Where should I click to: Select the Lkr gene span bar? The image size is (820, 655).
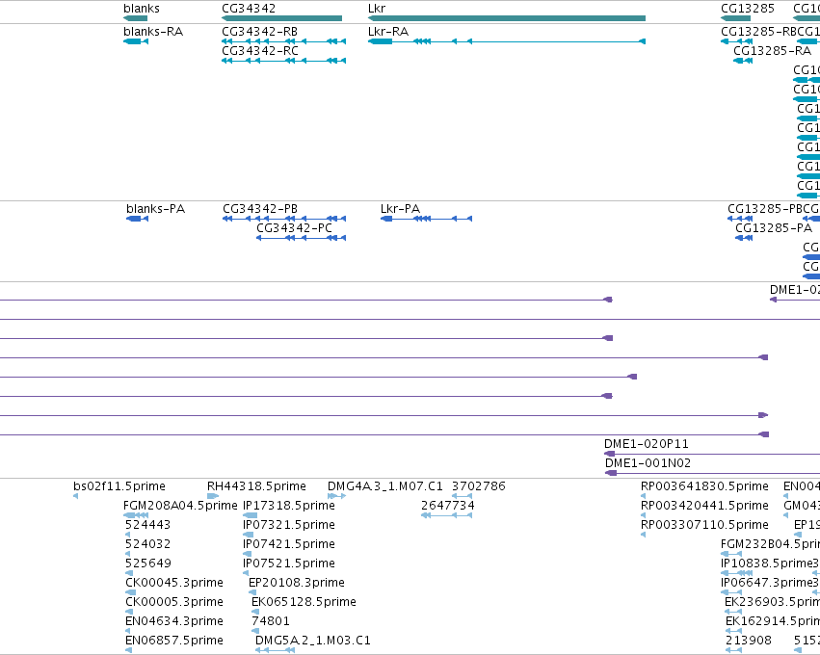click(x=507, y=19)
